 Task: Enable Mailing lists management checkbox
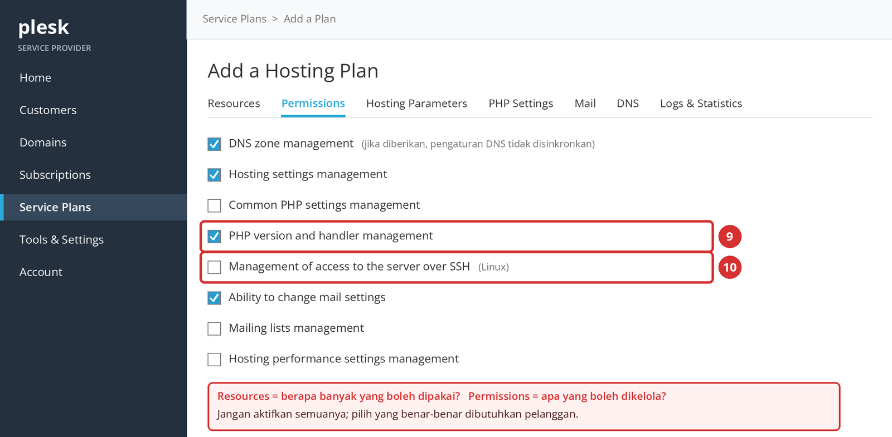(x=214, y=328)
